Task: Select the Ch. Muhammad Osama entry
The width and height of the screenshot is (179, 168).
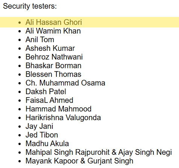Action: click(x=65, y=83)
